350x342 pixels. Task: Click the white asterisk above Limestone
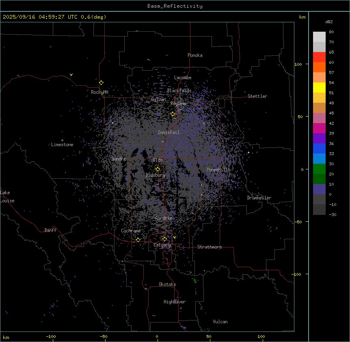coord(62,141)
